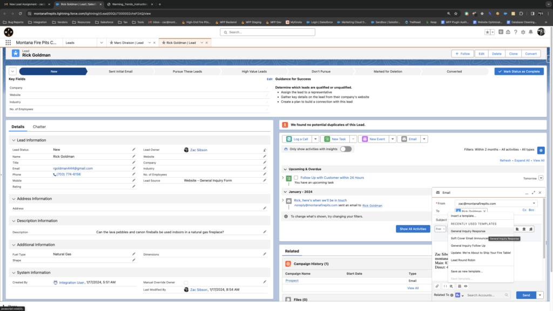The width and height of the screenshot is (553, 311).
Task: Check the Follow Up with Customer task checkbox
Action: (x=296, y=178)
